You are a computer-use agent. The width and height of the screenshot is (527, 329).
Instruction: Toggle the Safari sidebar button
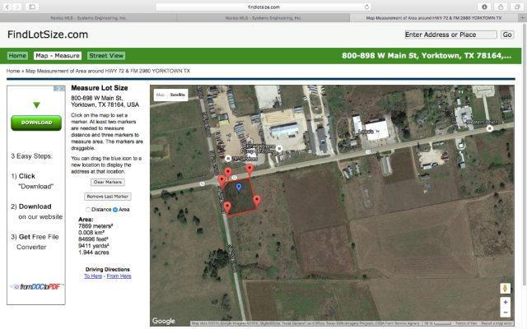(32, 7)
